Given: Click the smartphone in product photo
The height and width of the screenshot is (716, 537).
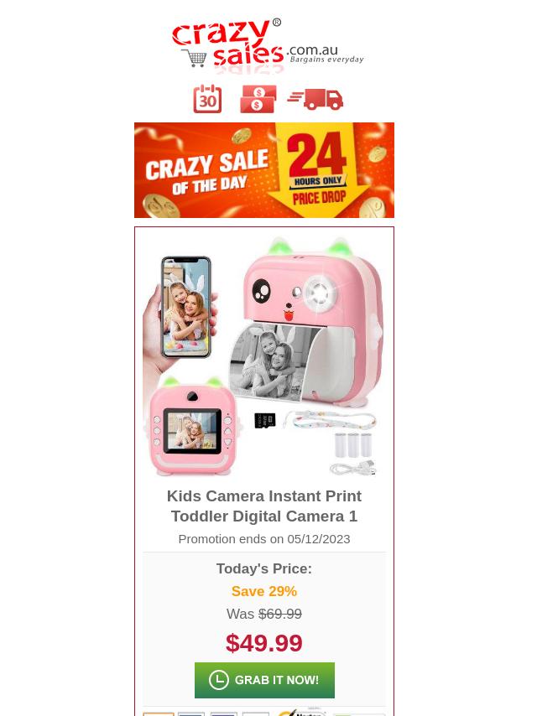Looking at the screenshot, I should pos(186,306).
